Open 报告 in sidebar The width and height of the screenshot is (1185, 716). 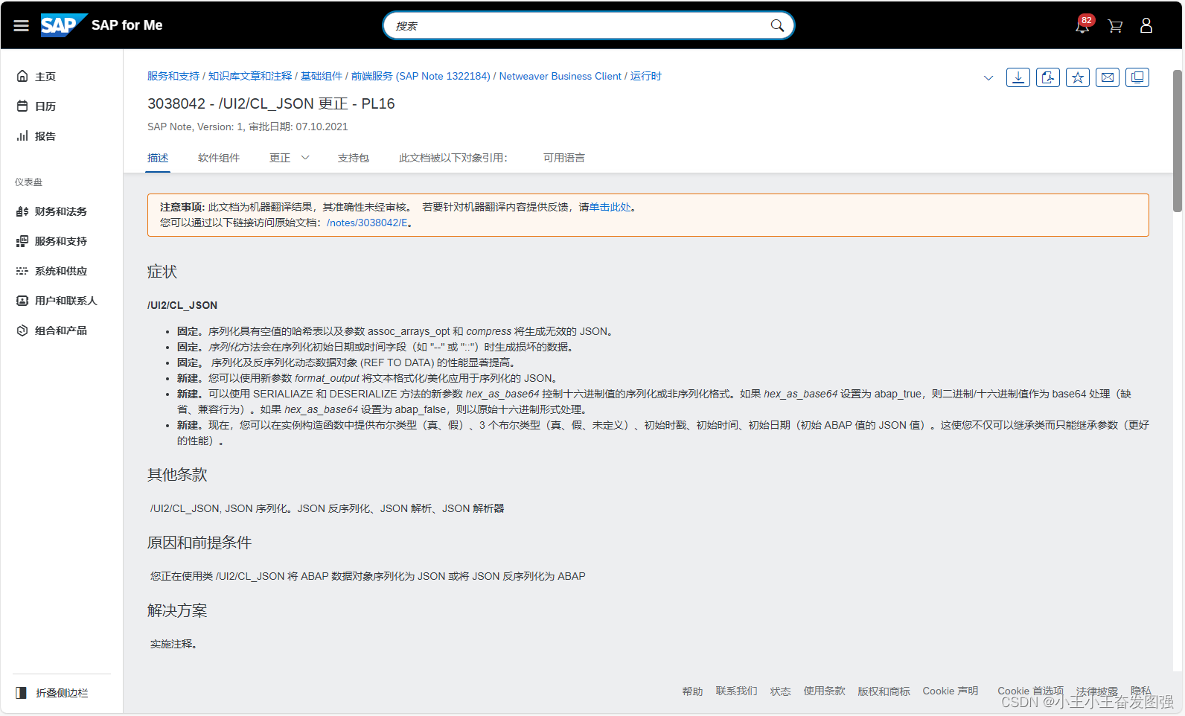[45, 135]
